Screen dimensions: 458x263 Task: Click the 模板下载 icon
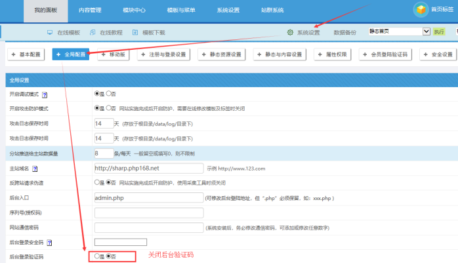136,31
